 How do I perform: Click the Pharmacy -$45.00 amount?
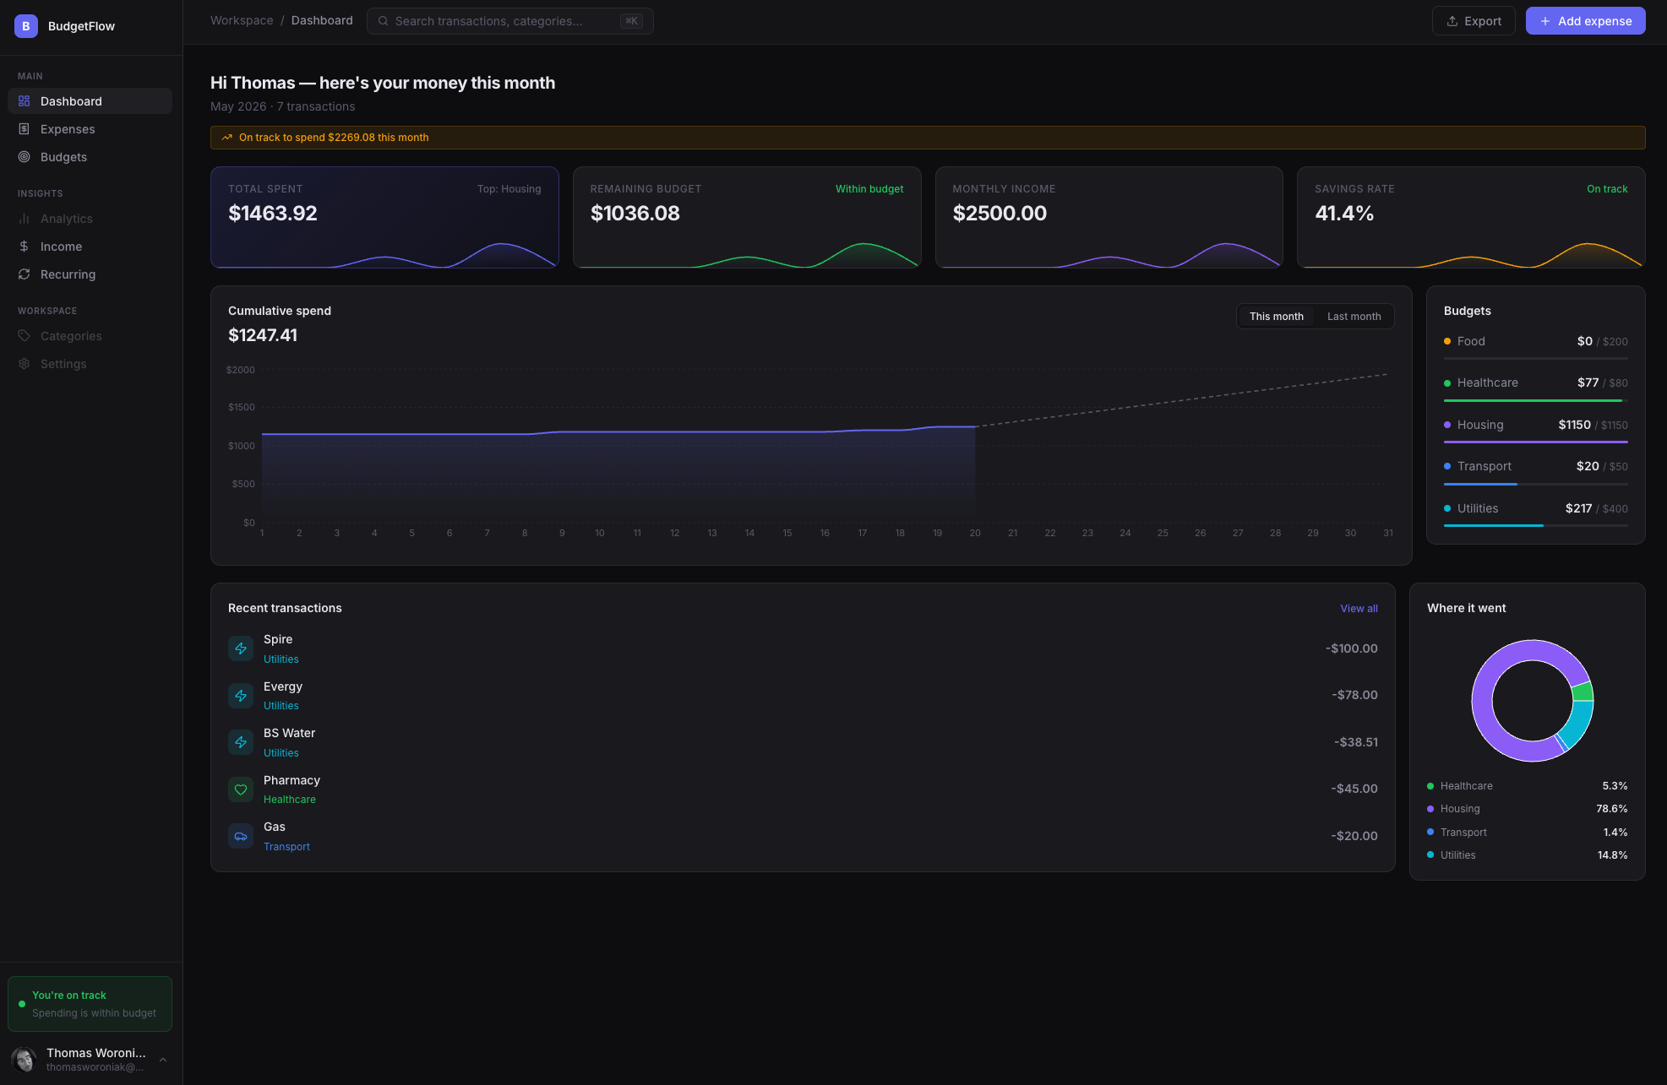(1354, 789)
